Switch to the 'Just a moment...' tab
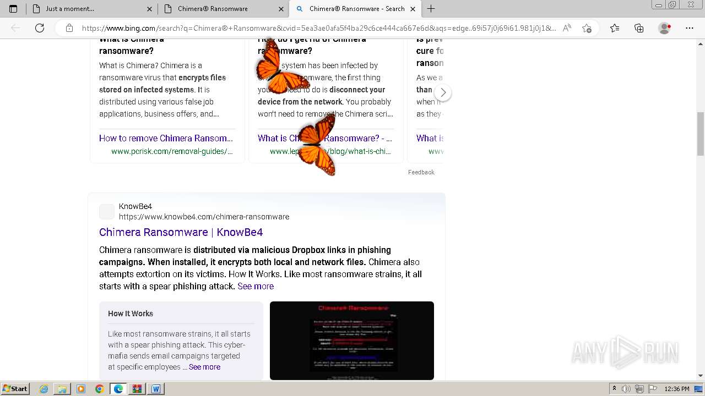The height and width of the screenshot is (396, 705). pyautogui.click(x=91, y=9)
